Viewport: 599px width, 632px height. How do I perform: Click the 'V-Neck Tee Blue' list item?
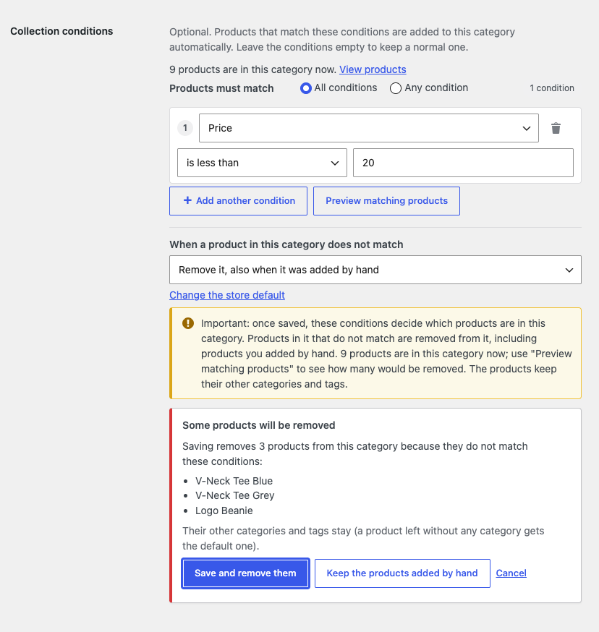pos(234,481)
